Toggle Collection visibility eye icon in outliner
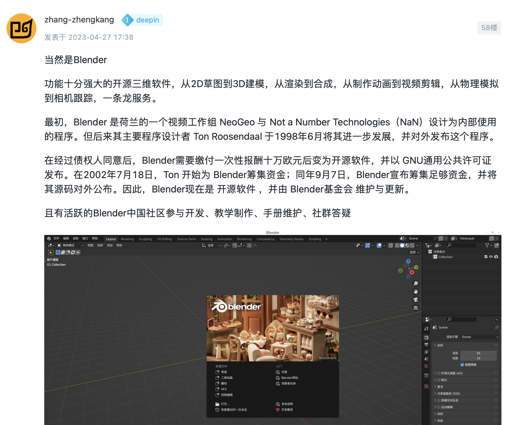Image resolution: width=508 pixels, height=425 pixels. coord(491,256)
